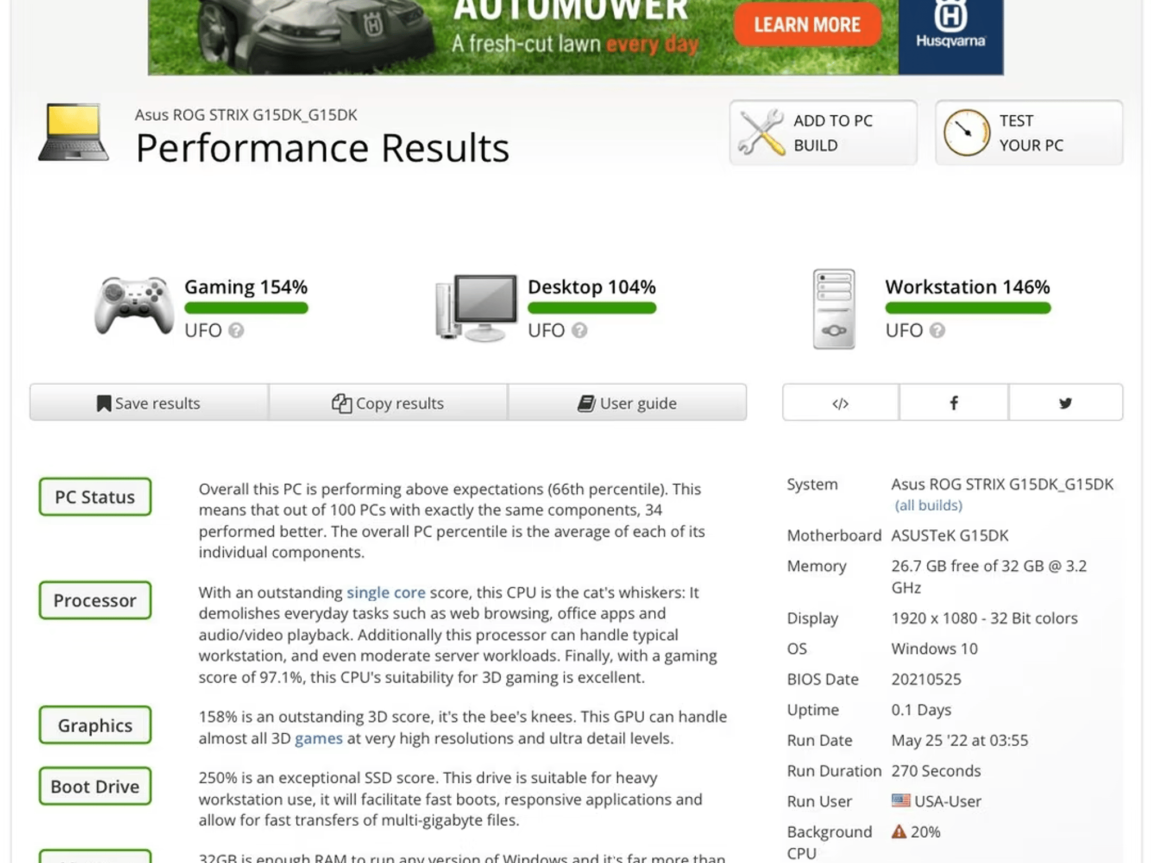Viewport: 1151px width, 863px height.
Task: Click the laptop icon beside Performance Results
Action: 74,133
